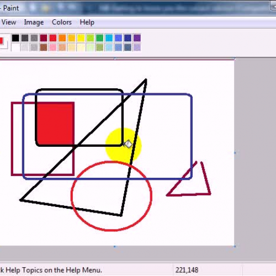Click the canvas right-edge resize handle
This screenshot has width=276, height=276.
[235, 153]
